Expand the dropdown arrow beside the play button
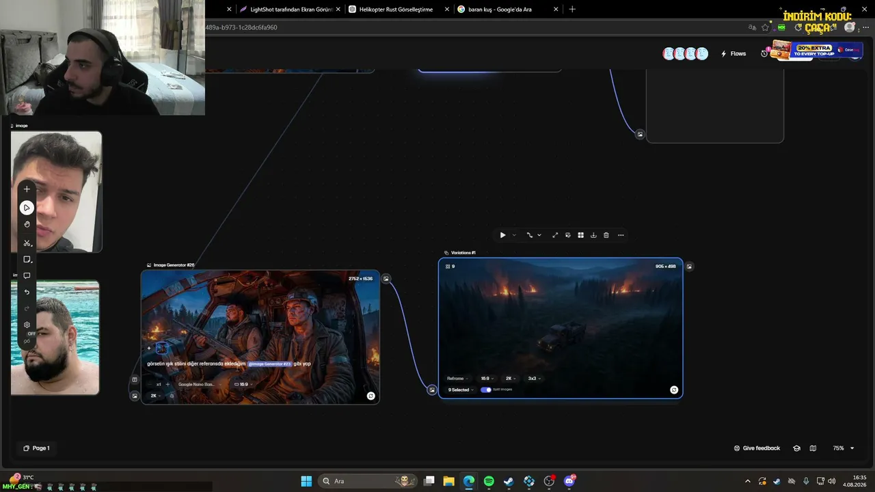The image size is (875, 492). pyautogui.click(x=514, y=235)
